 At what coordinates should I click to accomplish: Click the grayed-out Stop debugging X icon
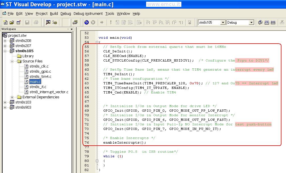[x=93, y=23]
